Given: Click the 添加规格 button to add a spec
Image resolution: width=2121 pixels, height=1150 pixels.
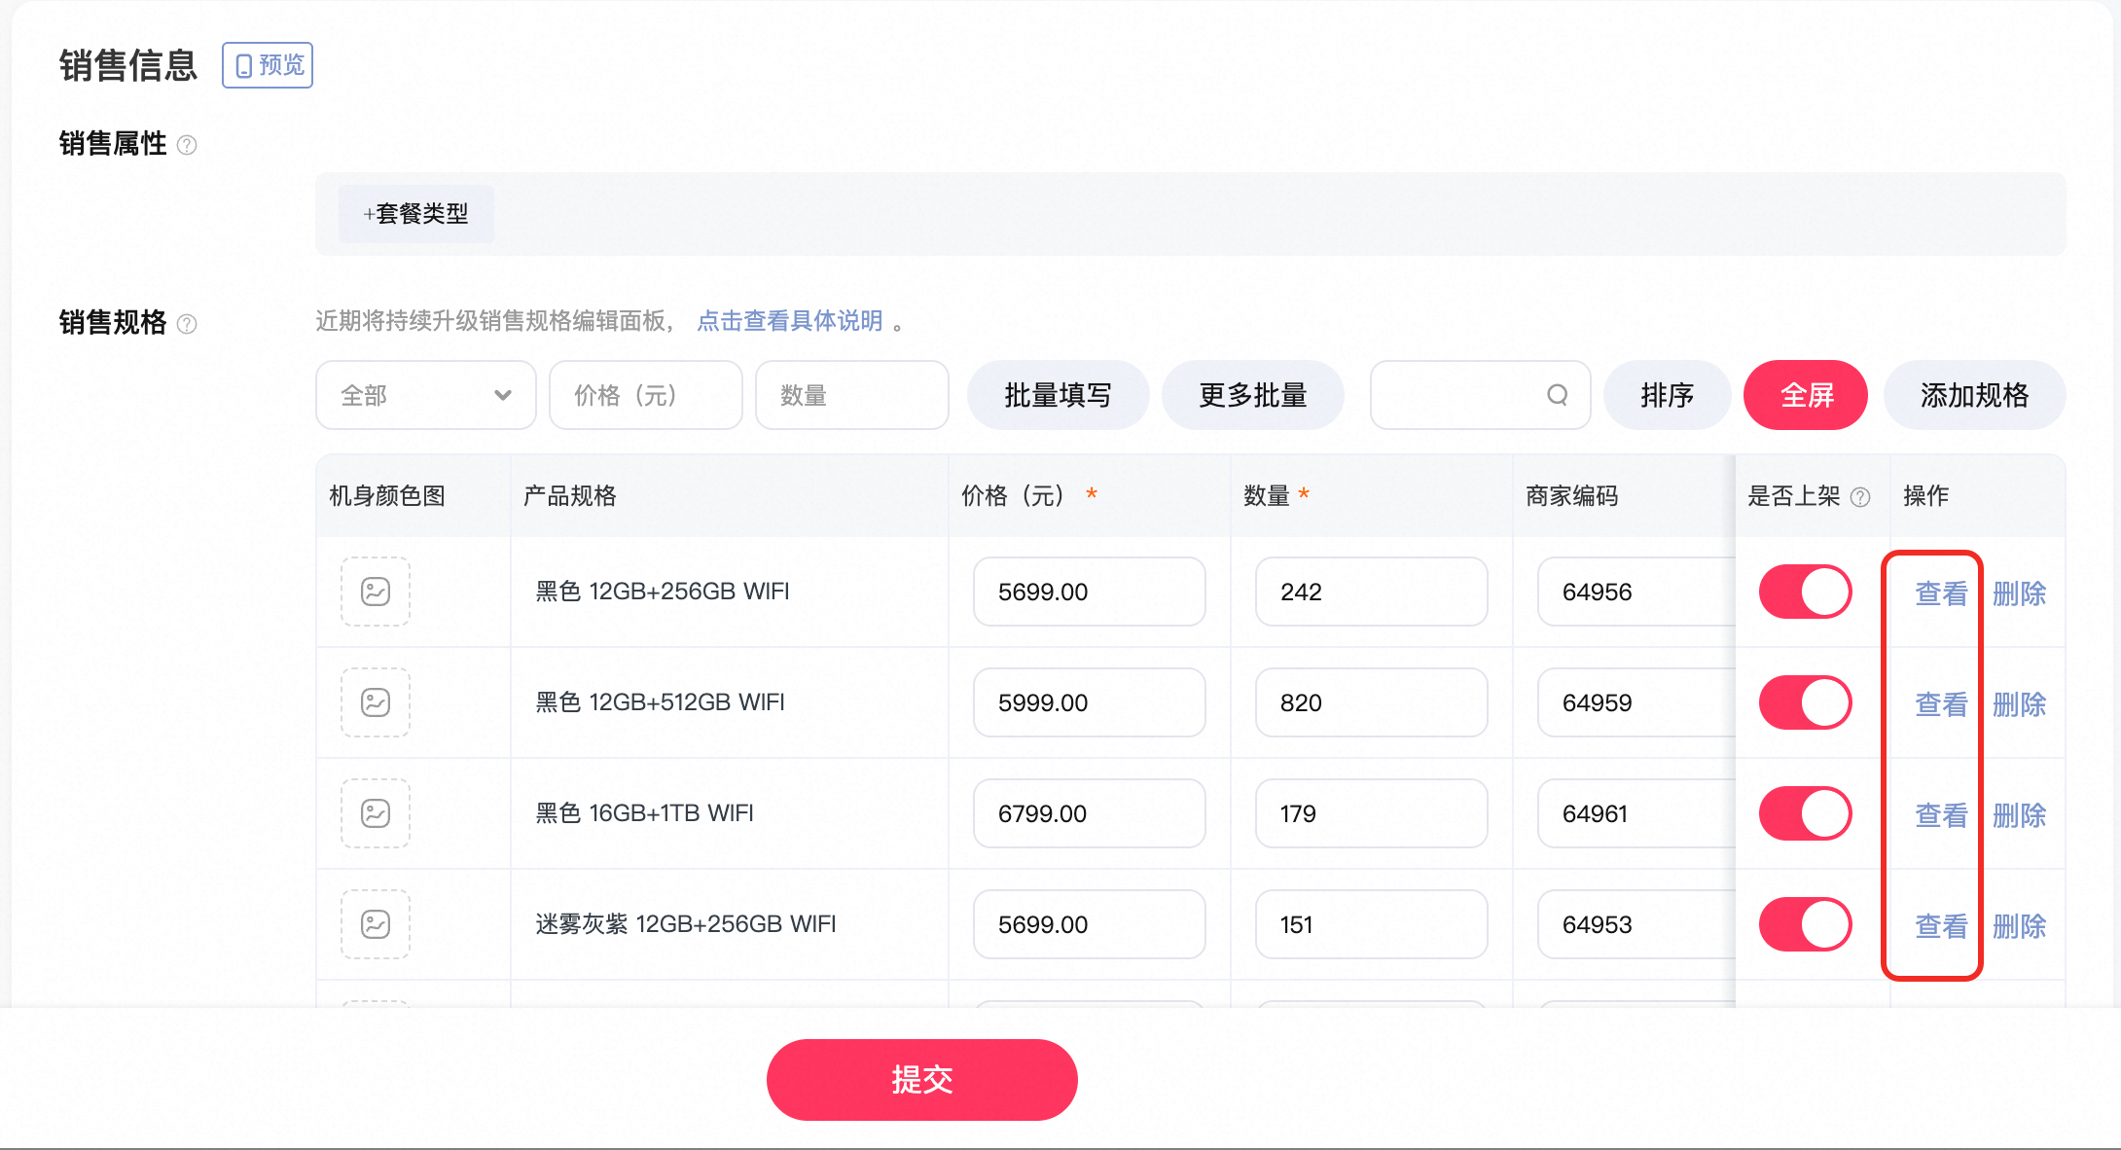Looking at the screenshot, I should pos(1974,395).
